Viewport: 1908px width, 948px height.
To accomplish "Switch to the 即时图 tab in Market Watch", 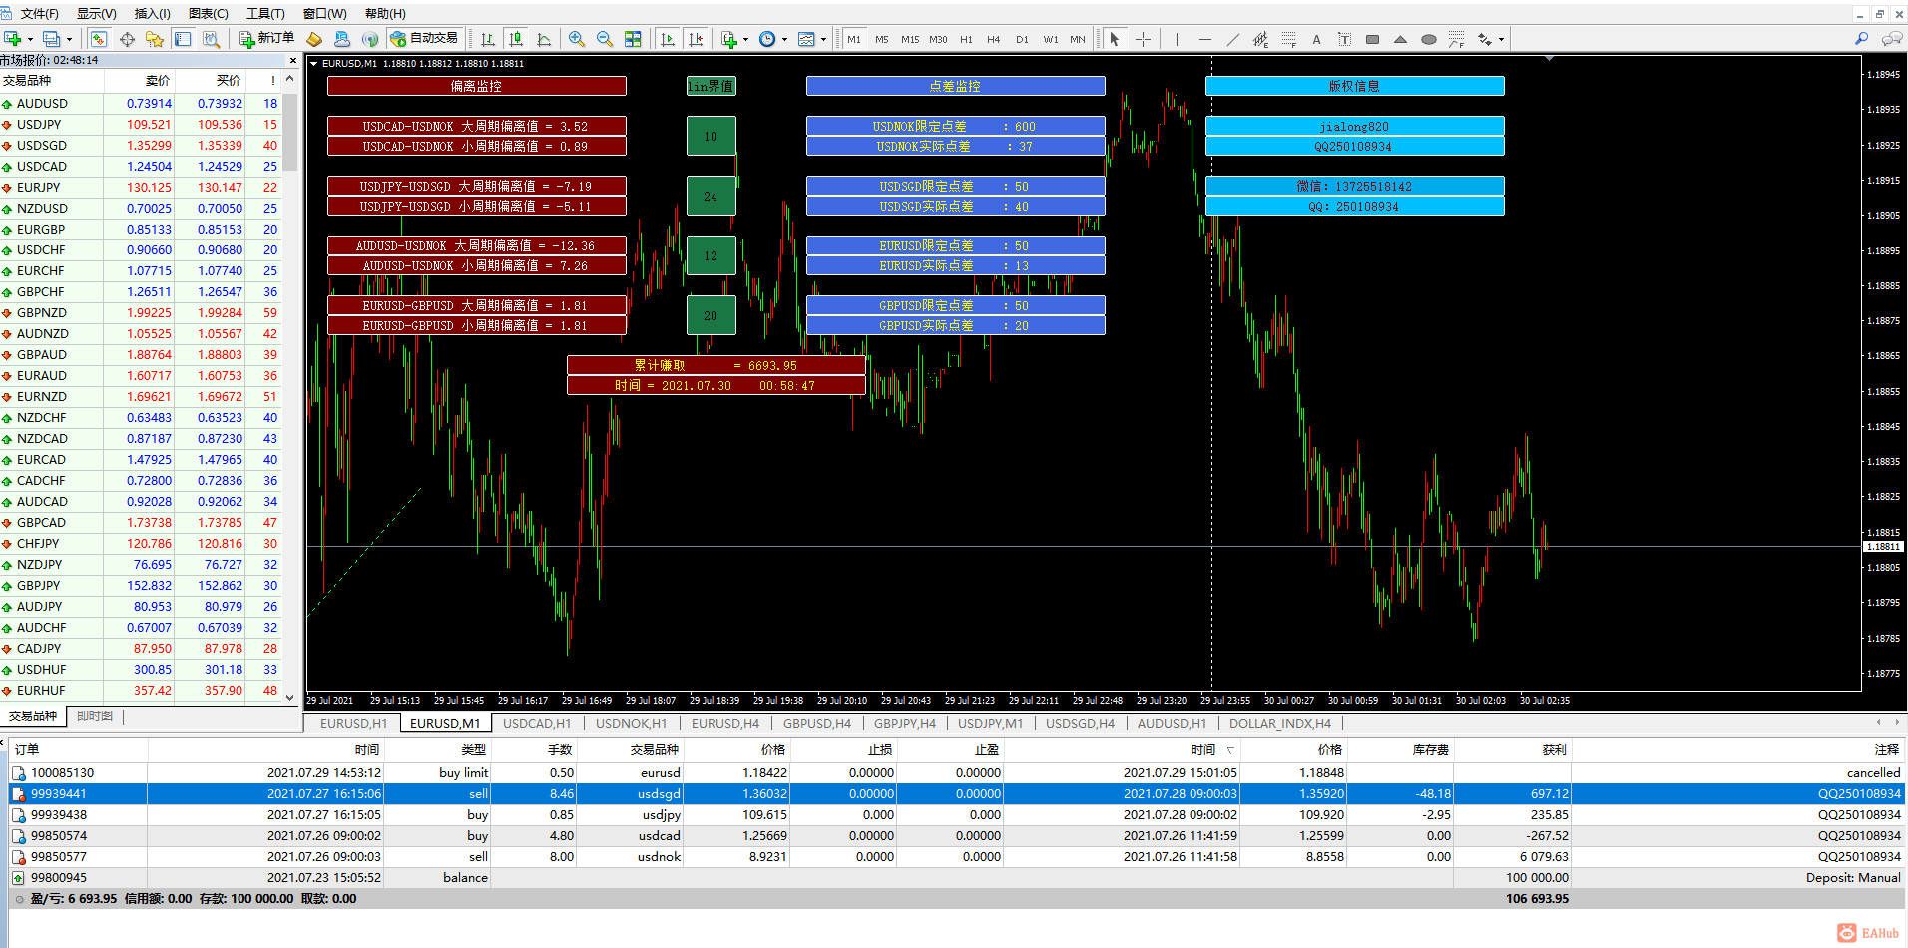I will (95, 715).
